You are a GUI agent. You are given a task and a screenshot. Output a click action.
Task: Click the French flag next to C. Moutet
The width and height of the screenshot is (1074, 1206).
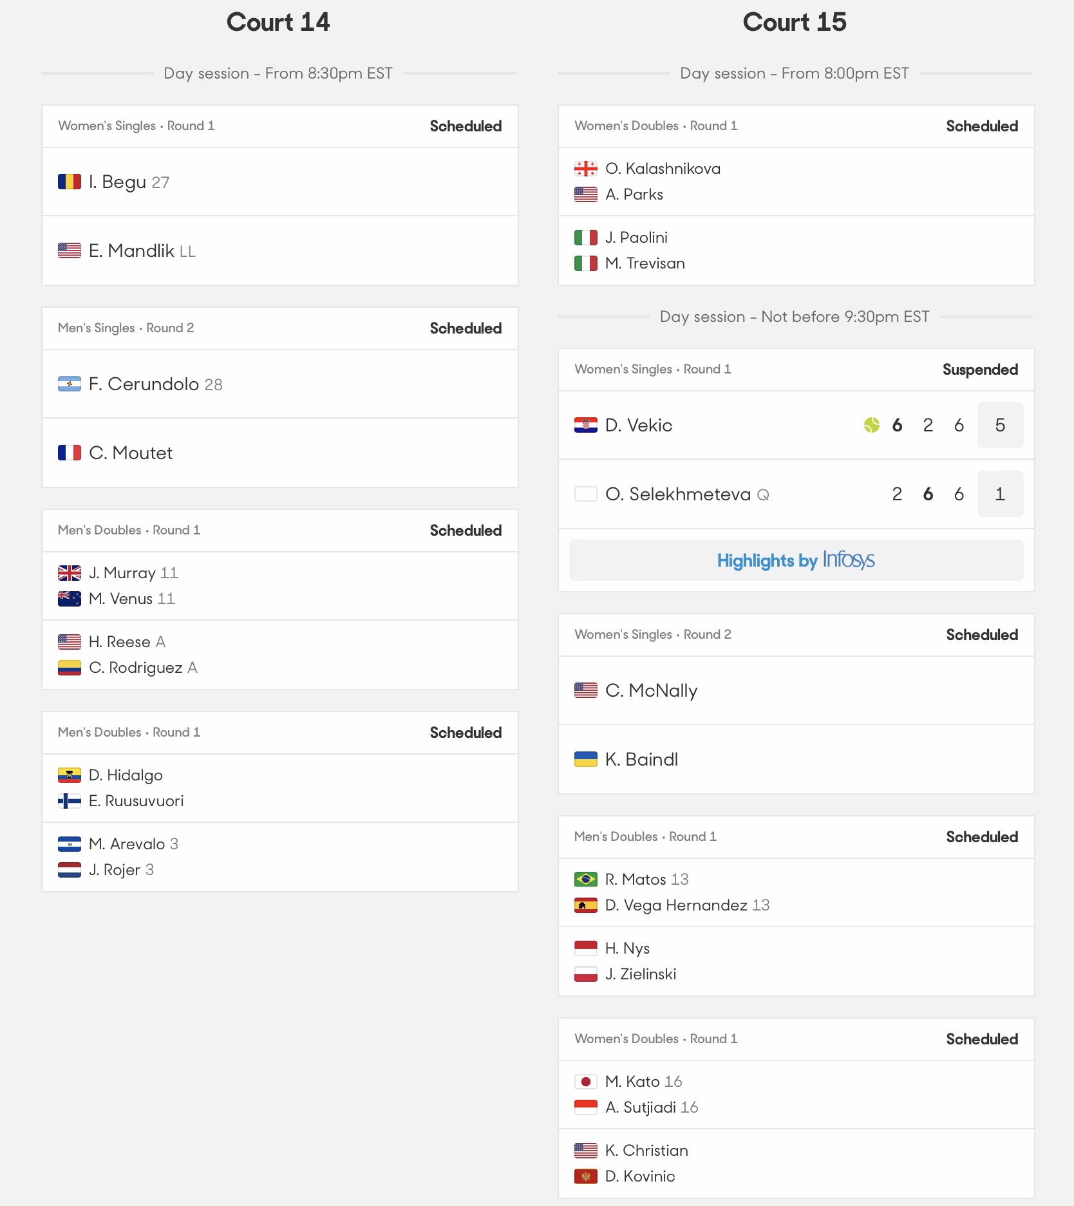pos(70,453)
